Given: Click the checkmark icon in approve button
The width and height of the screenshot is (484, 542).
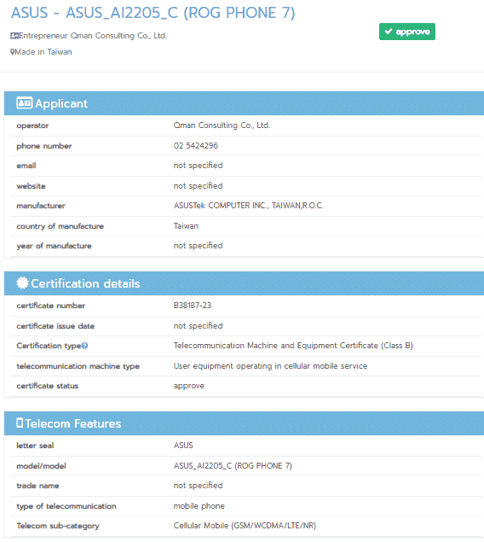Looking at the screenshot, I should point(389,32).
